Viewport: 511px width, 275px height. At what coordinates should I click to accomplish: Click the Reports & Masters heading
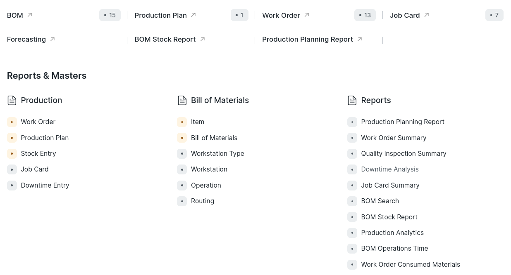[47, 75]
